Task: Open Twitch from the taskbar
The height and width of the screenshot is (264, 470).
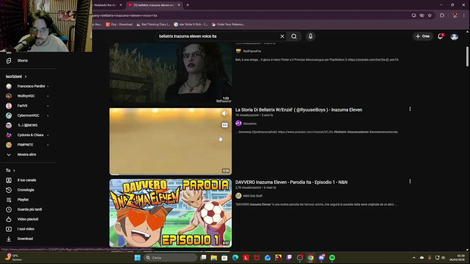Action: 289,258
